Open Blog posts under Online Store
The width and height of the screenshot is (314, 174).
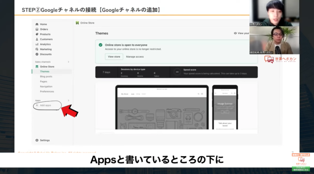point(46,76)
